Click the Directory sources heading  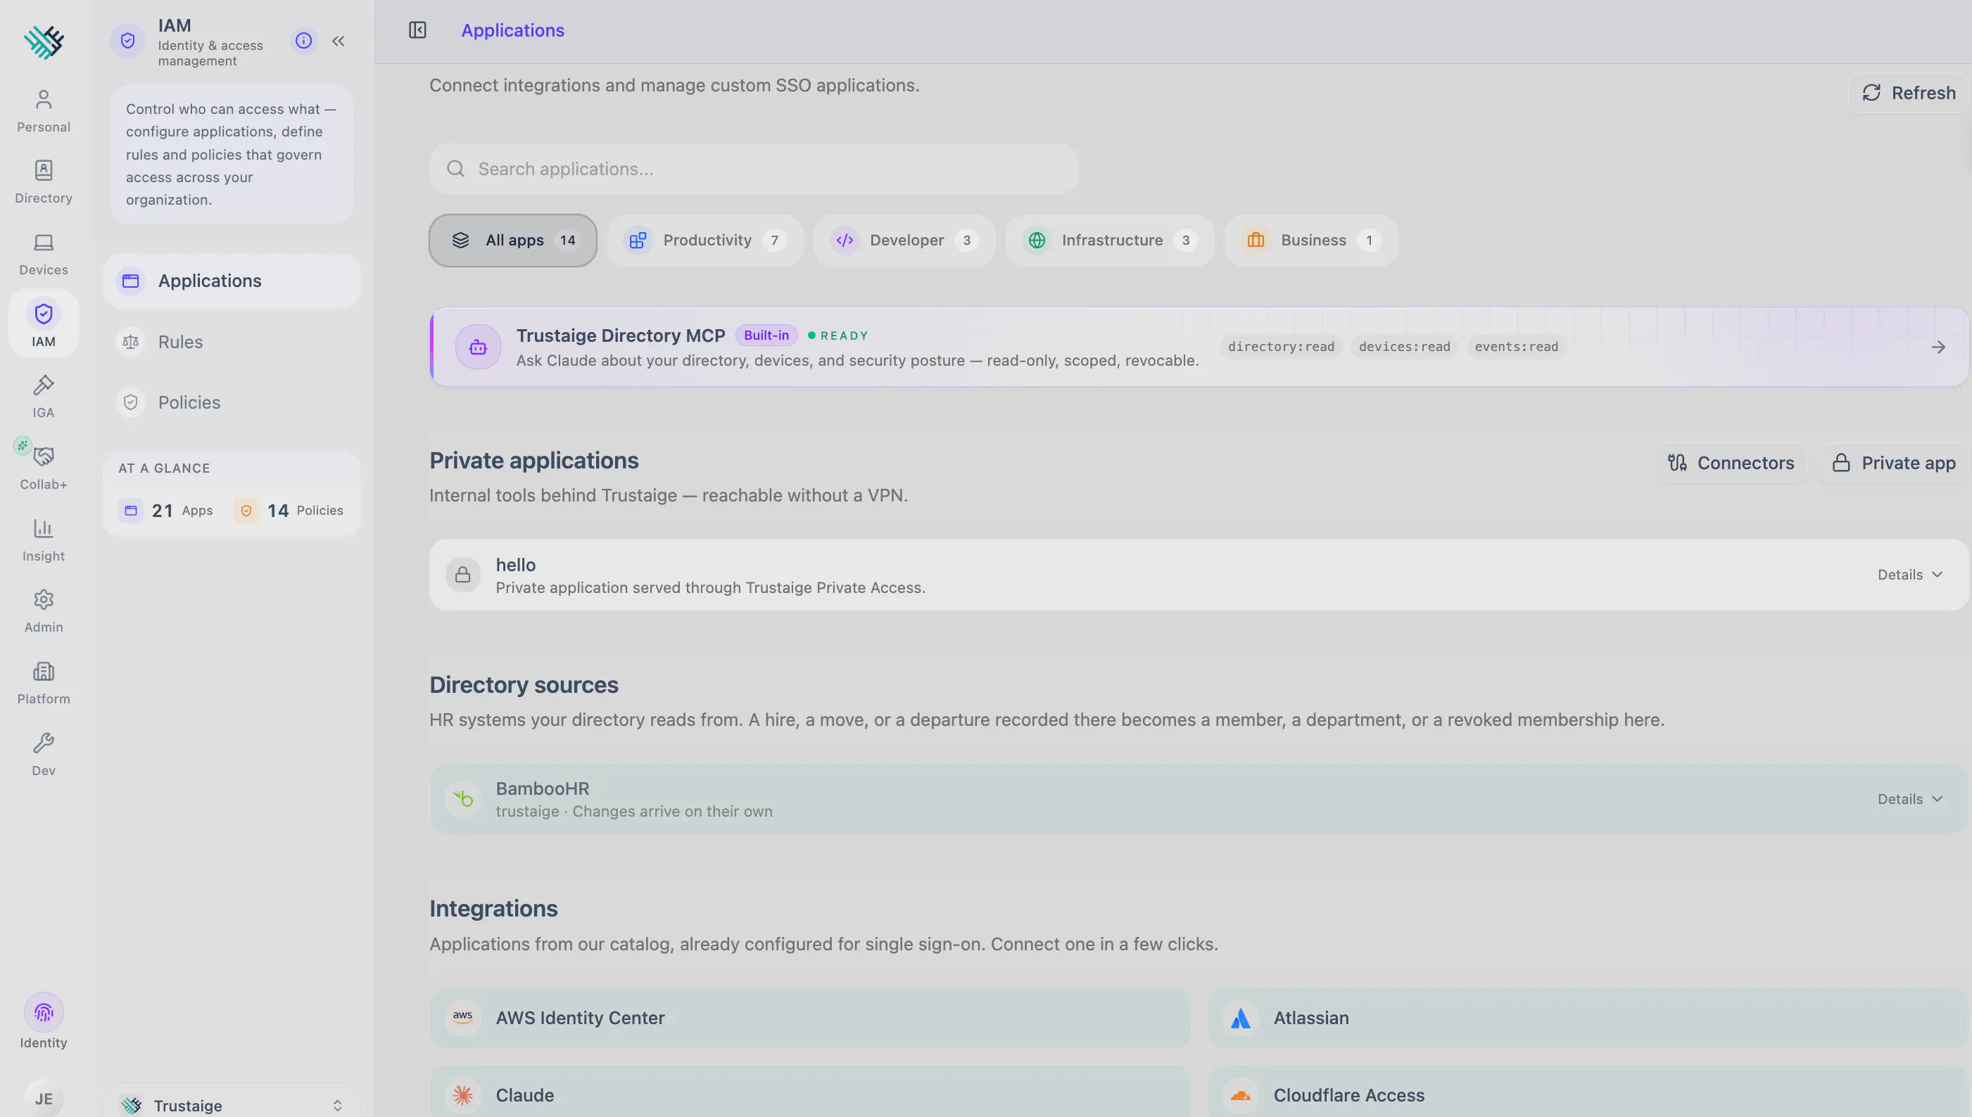(524, 685)
